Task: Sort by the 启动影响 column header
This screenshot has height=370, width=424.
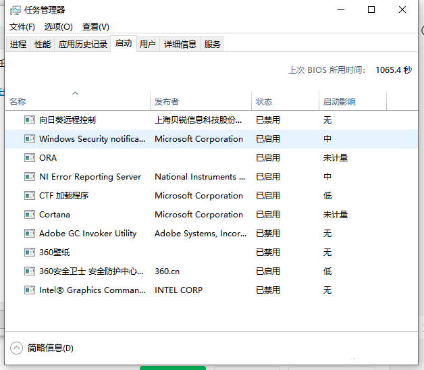Action: (353, 101)
